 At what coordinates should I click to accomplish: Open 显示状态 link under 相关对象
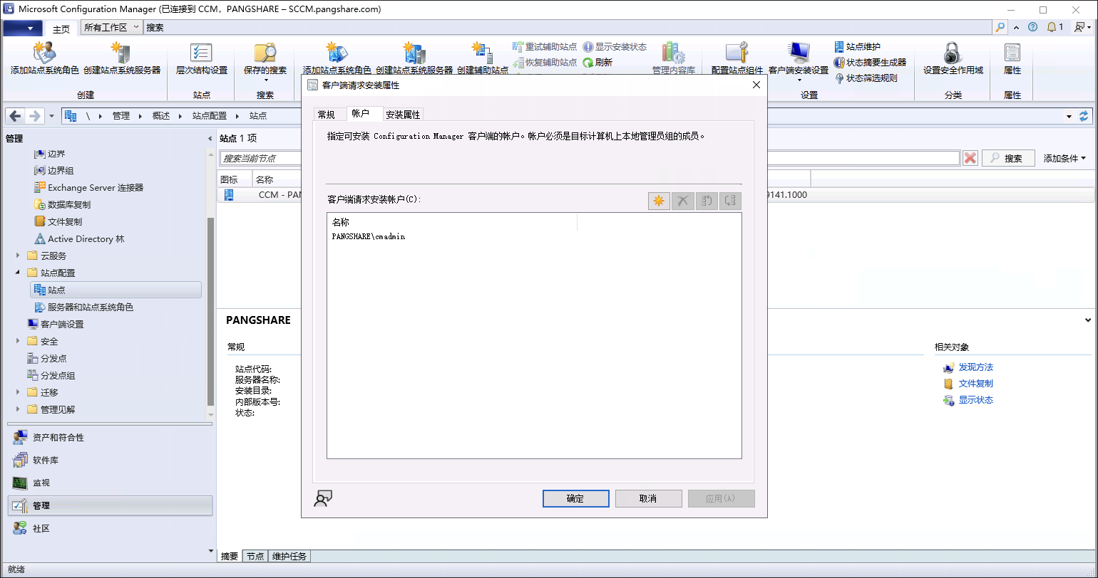pos(975,400)
